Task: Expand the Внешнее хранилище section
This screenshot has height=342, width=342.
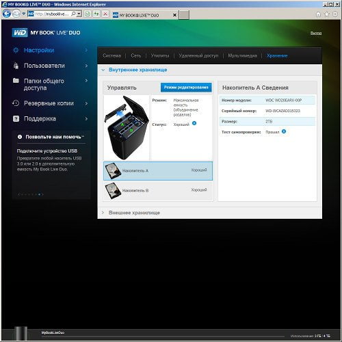Action: (x=134, y=213)
